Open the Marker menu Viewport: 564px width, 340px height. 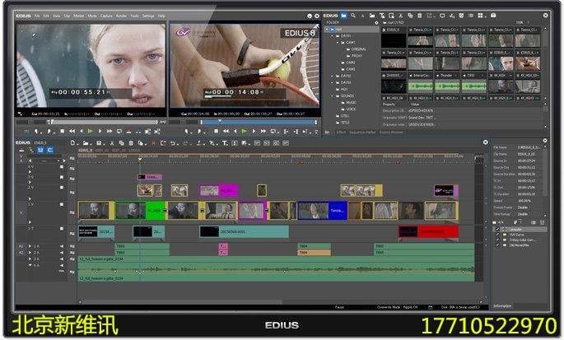coord(78,16)
